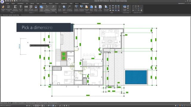Open the GstarCAD application logo menu

2,1
